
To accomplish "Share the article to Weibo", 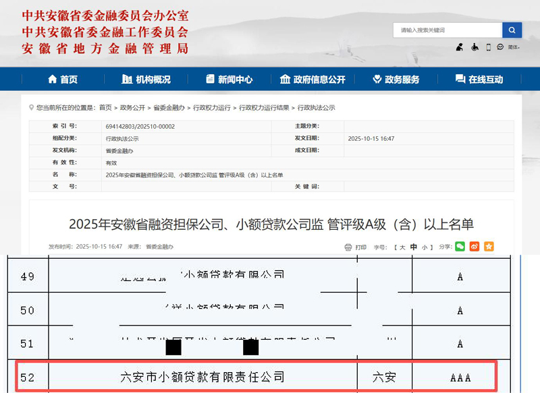I will [x=475, y=247].
